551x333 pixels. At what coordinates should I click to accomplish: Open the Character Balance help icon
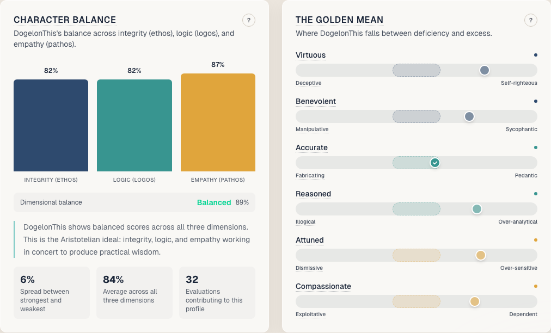tap(249, 20)
